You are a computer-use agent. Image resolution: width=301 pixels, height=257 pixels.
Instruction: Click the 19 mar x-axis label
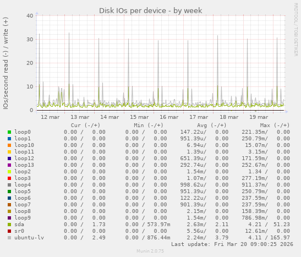tap(259, 117)
